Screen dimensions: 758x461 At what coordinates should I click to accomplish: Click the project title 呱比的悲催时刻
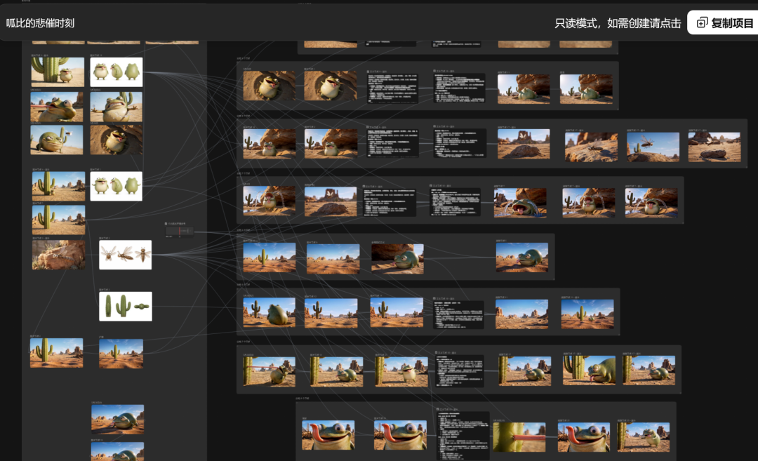pos(40,23)
